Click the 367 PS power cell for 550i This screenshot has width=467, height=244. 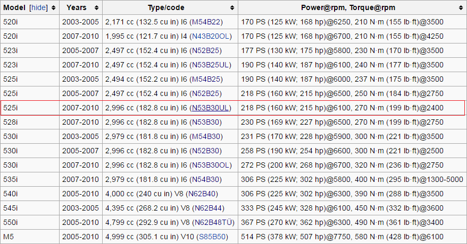tap(352, 222)
